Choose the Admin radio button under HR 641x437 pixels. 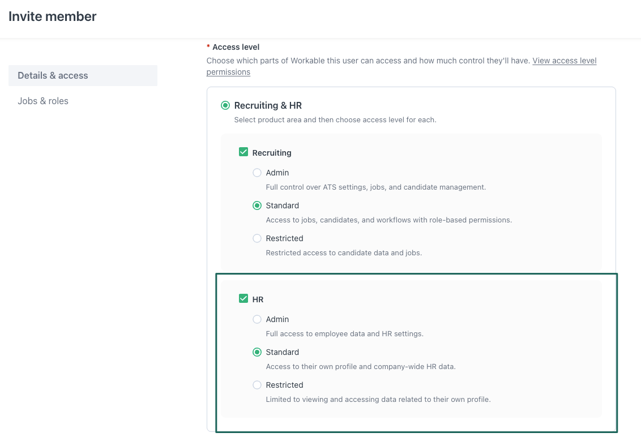(x=257, y=319)
